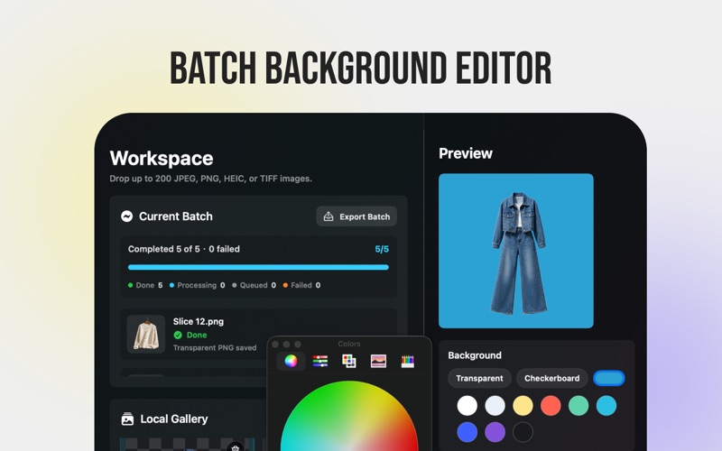Viewport: 722px width, 451px height.
Task: Click the Export Batch button
Action: (356, 216)
